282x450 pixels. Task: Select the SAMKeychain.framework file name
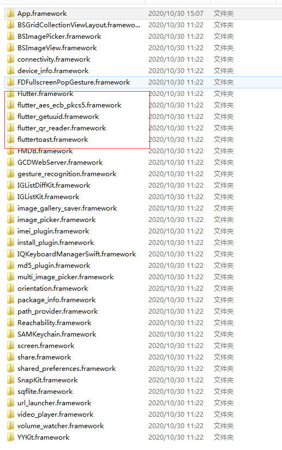click(57, 334)
